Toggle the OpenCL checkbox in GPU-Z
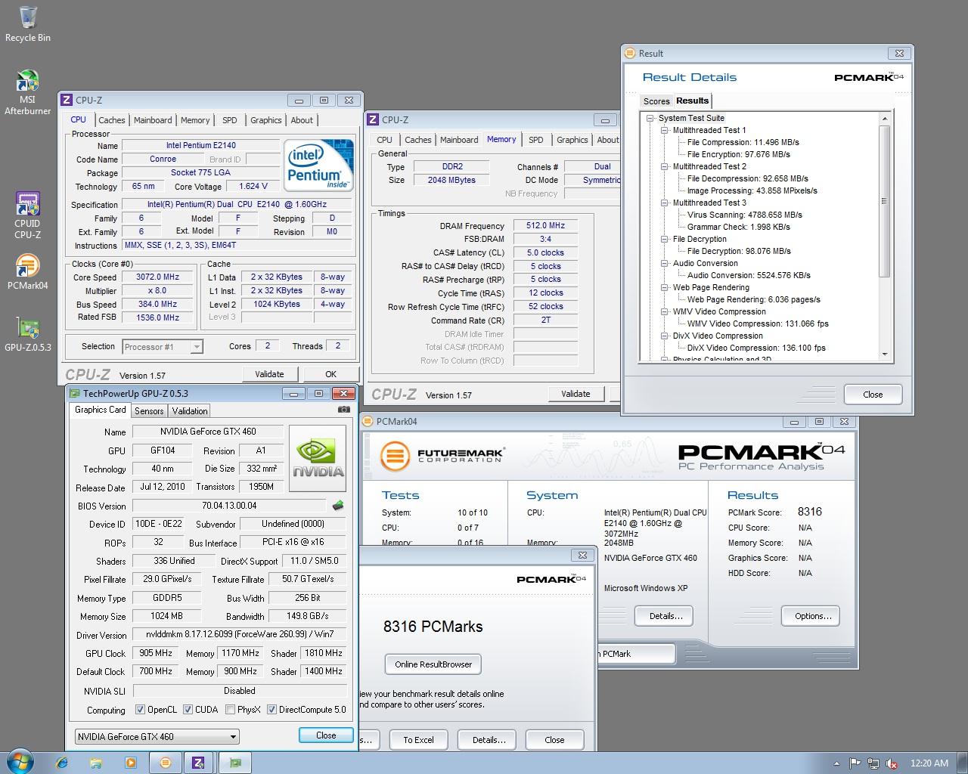Image resolution: width=968 pixels, height=774 pixels. point(140,710)
